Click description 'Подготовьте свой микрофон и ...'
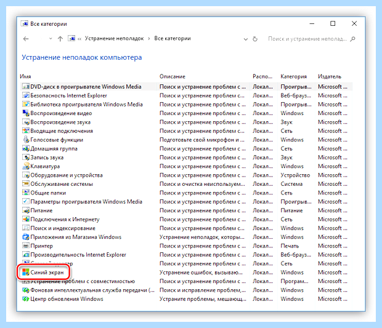 pyautogui.click(x=202, y=140)
